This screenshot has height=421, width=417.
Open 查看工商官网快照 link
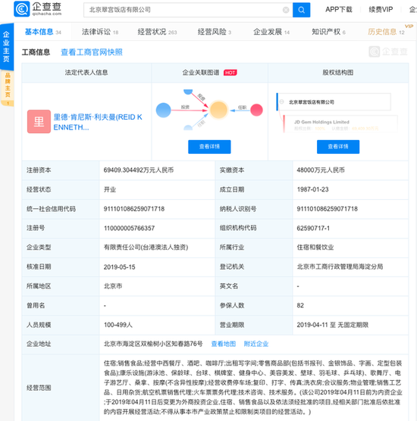point(92,52)
